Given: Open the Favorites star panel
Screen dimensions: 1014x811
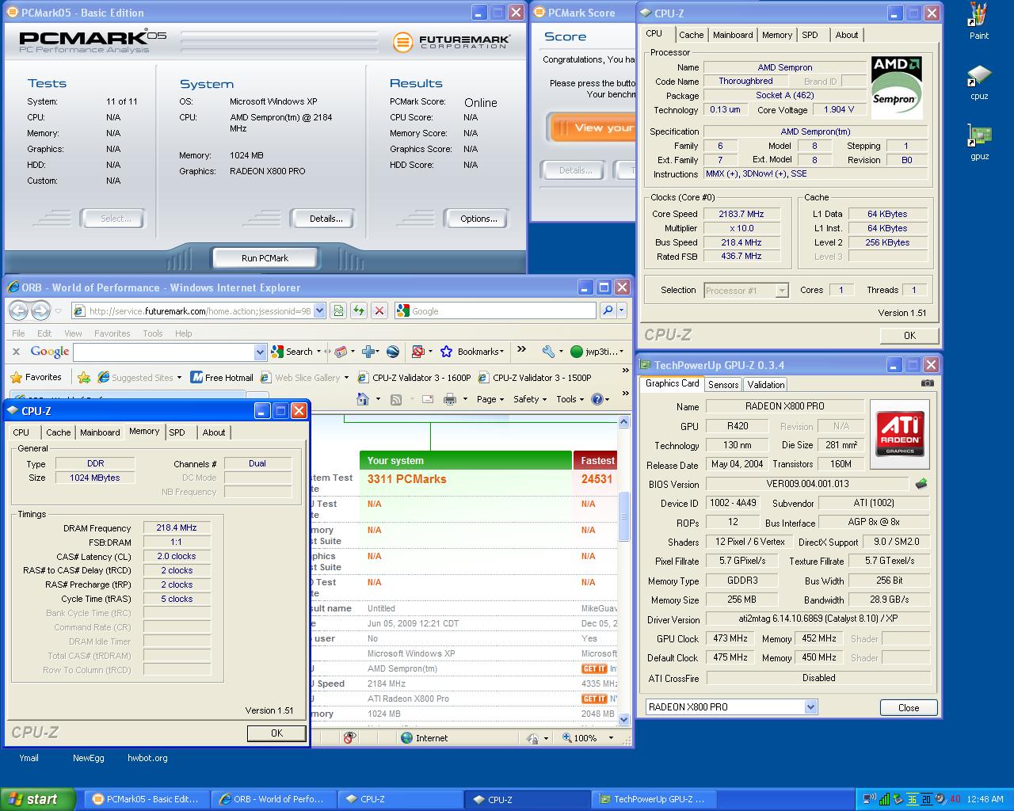Looking at the screenshot, I should [36, 378].
